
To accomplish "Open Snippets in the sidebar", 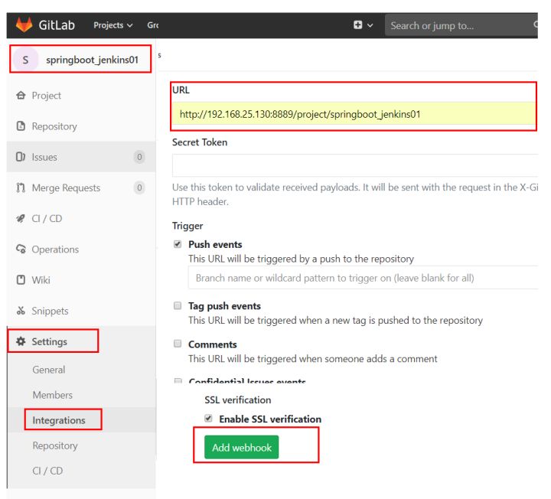I will [x=50, y=311].
